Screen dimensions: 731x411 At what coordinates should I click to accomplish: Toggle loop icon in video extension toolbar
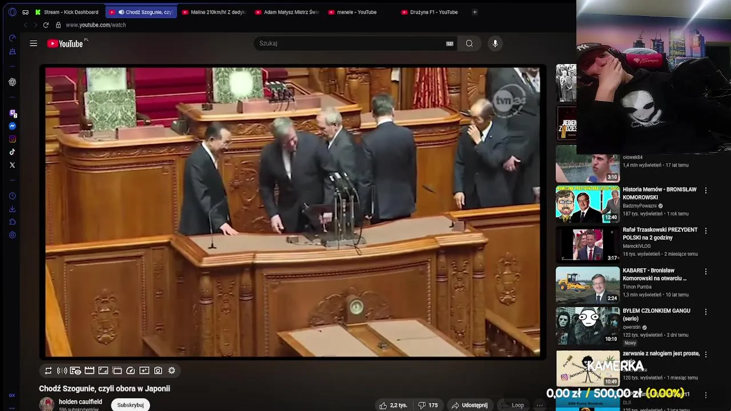48,370
